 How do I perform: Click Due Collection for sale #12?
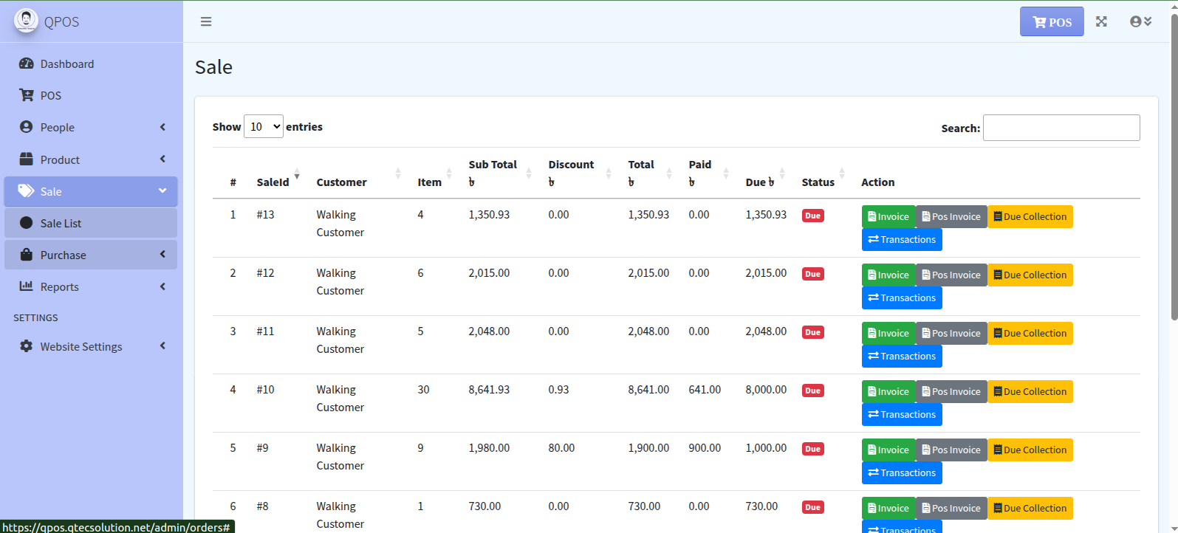pos(1030,275)
